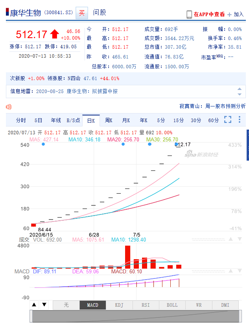Viewport: 249px width, 324px height.
Task: Click the down arrow beside volume chart
Action: tap(240, 239)
